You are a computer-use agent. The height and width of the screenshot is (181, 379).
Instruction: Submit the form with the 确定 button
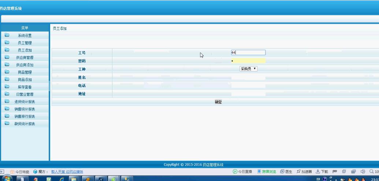coord(218,102)
